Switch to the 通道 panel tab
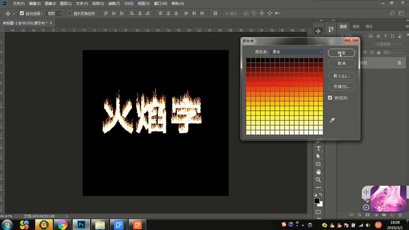The image size is (409, 230). pos(355,26)
